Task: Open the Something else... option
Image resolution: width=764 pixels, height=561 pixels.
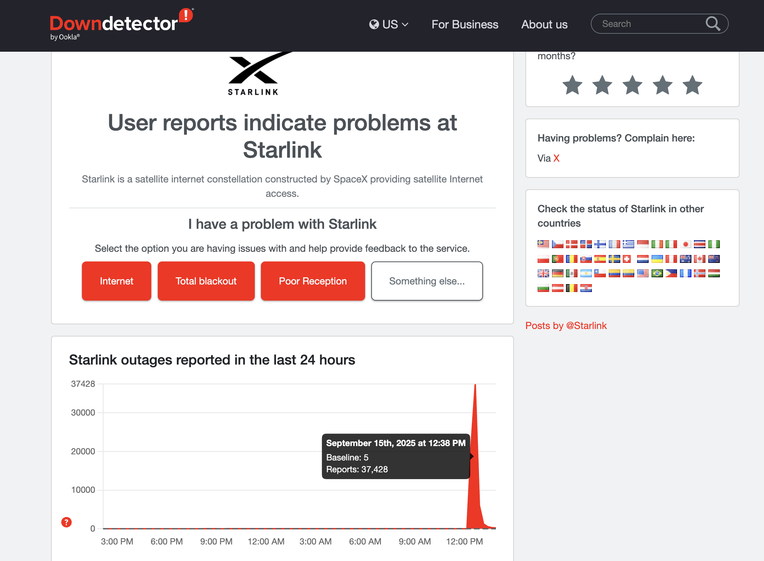Action: click(427, 281)
